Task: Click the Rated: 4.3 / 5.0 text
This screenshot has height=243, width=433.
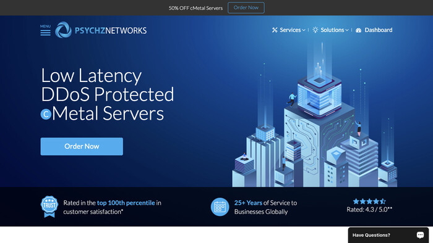Action: pyautogui.click(x=369, y=210)
